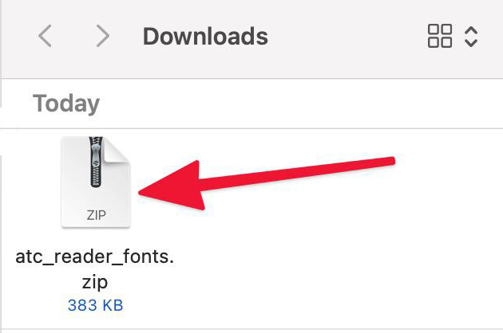Select the atc_reader_fonts. file name text
Viewport: 503px width, 333px height.
pos(96,257)
